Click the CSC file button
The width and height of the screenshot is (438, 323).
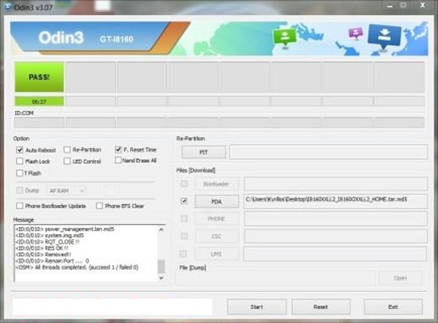click(x=217, y=236)
